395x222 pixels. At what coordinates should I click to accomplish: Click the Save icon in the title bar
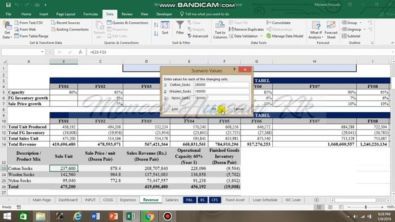(x=8, y=5)
